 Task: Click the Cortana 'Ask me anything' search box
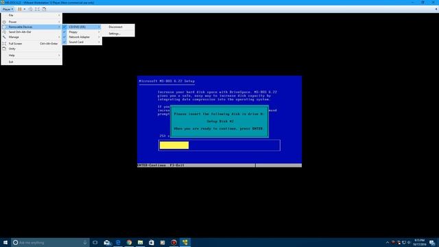[x=50, y=242]
